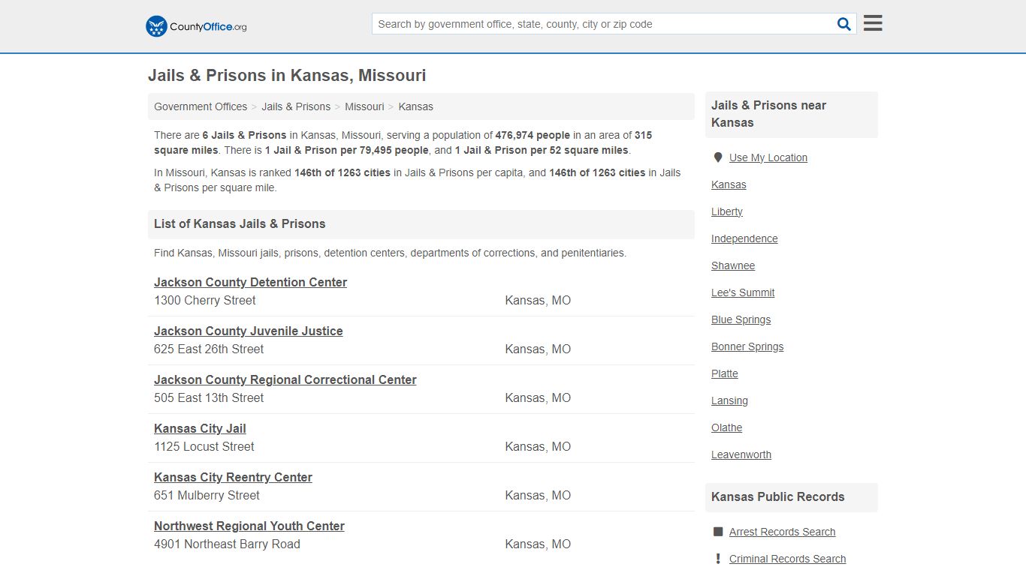
Task: View Kansas City Reentry Center
Action: click(x=233, y=477)
